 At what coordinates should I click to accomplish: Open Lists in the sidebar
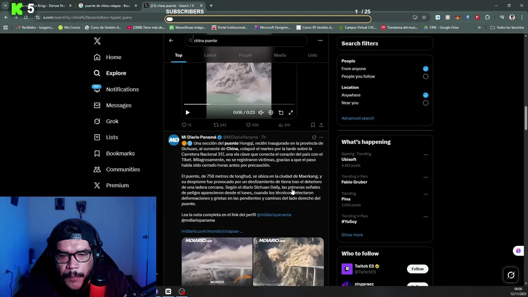pos(106,137)
